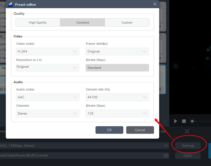This screenshot has width=211, height=166.
Task: Open the Video codec dropdown showing H.264
Action: tap(48, 52)
